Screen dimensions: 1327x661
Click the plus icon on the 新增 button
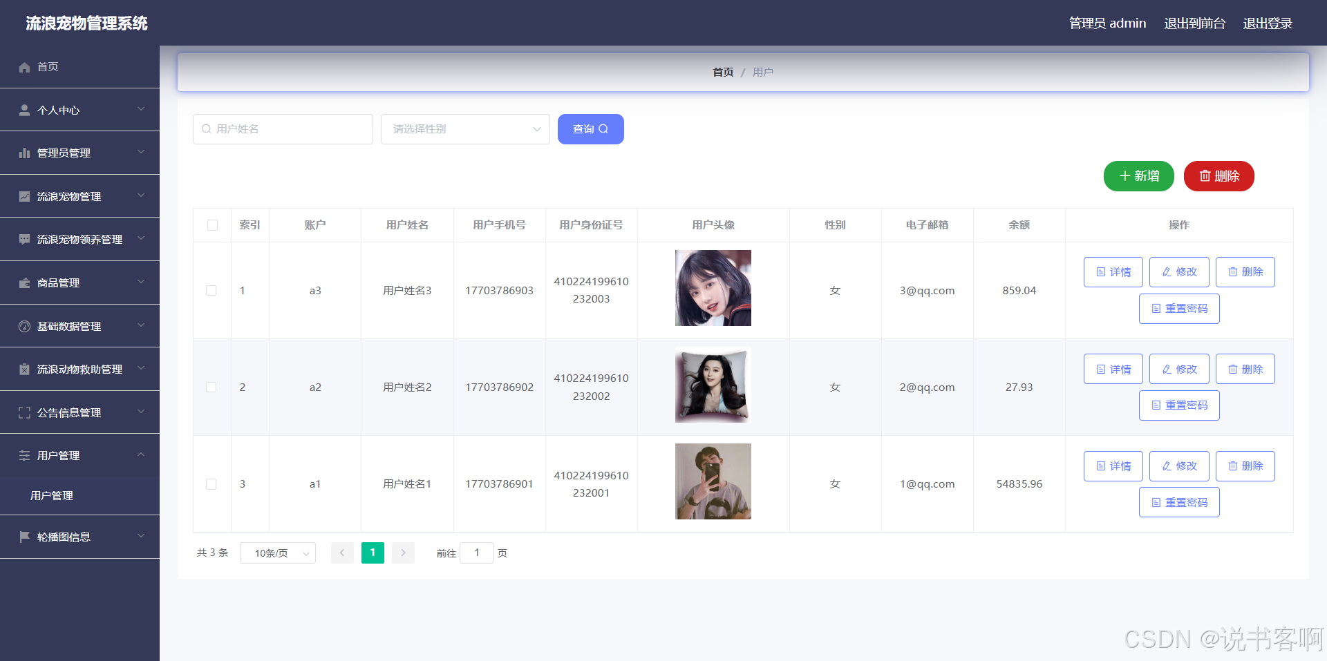1124,176
